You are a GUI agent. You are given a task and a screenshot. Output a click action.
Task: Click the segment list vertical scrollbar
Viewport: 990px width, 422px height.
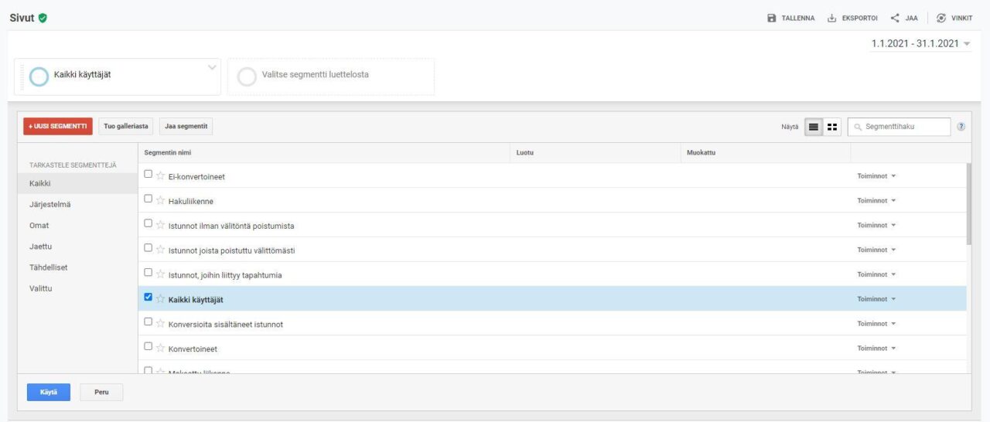pyautogui.click(x=969, y=205)
